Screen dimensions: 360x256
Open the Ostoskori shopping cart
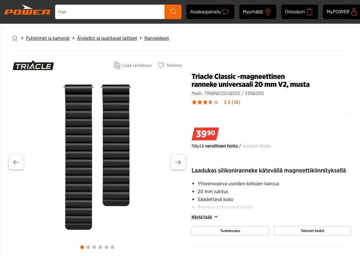click(299, 12)
